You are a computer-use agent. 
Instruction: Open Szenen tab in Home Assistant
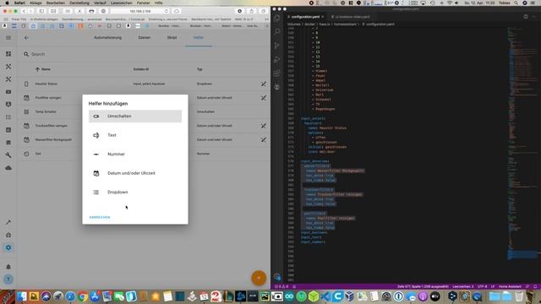click(145, 37)
